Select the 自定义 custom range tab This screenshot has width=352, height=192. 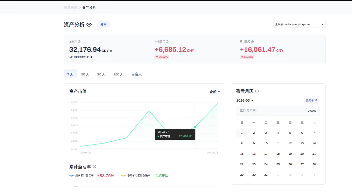pyautogui.click(x=136, y=74)
